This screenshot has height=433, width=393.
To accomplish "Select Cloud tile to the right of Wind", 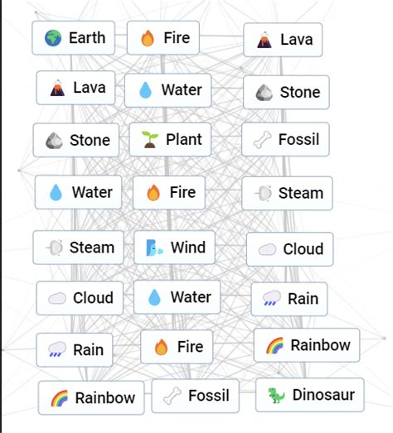I will click(290, 249).
